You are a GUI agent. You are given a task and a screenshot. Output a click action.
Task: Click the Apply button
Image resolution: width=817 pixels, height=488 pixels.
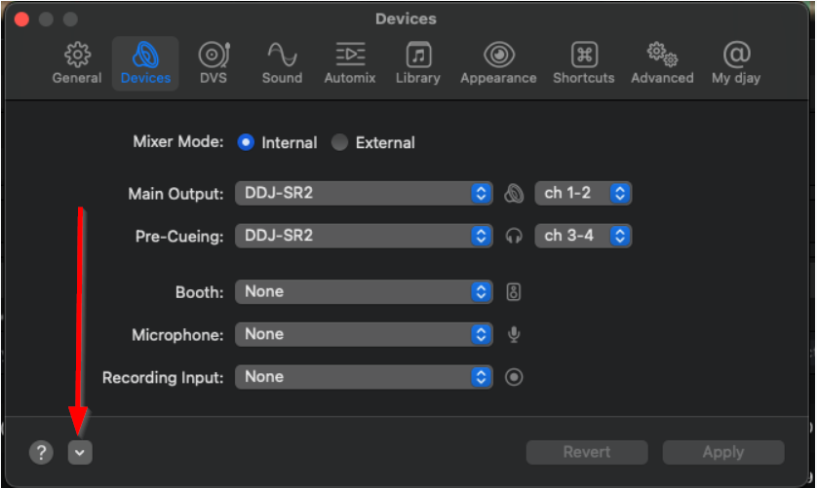[x=723, y=452]
